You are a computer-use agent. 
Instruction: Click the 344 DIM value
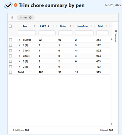[99, 40]
